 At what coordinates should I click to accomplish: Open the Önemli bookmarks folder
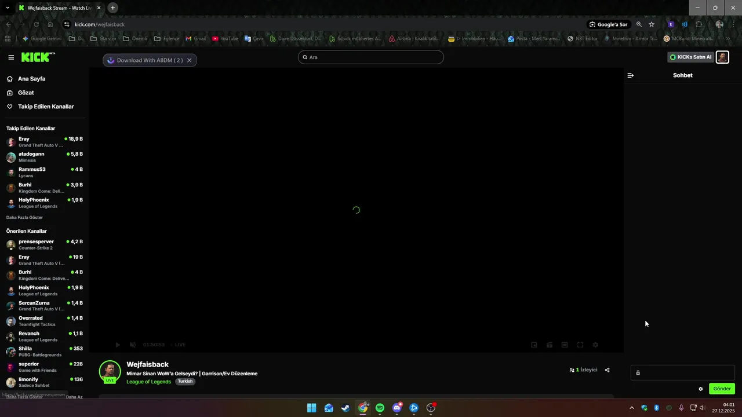pyautogui.click(x=134, y=39)
